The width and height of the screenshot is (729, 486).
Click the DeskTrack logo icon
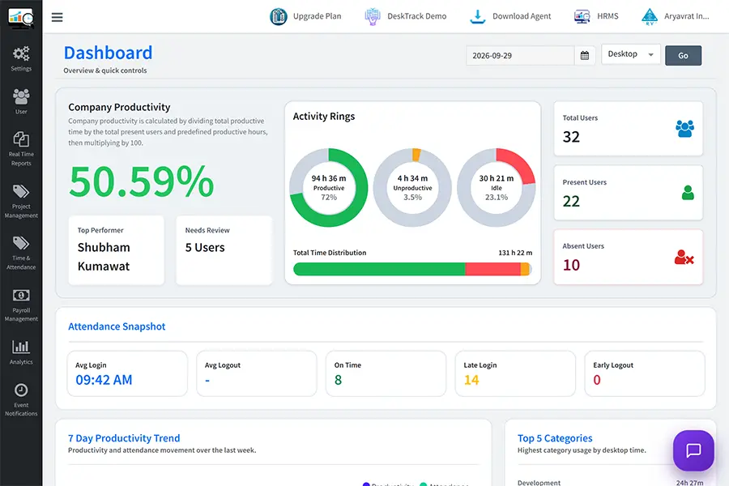21,18
